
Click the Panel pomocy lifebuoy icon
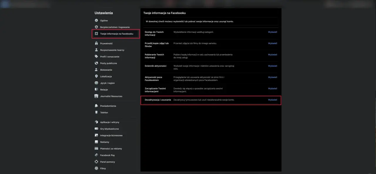tap(96, 162)
